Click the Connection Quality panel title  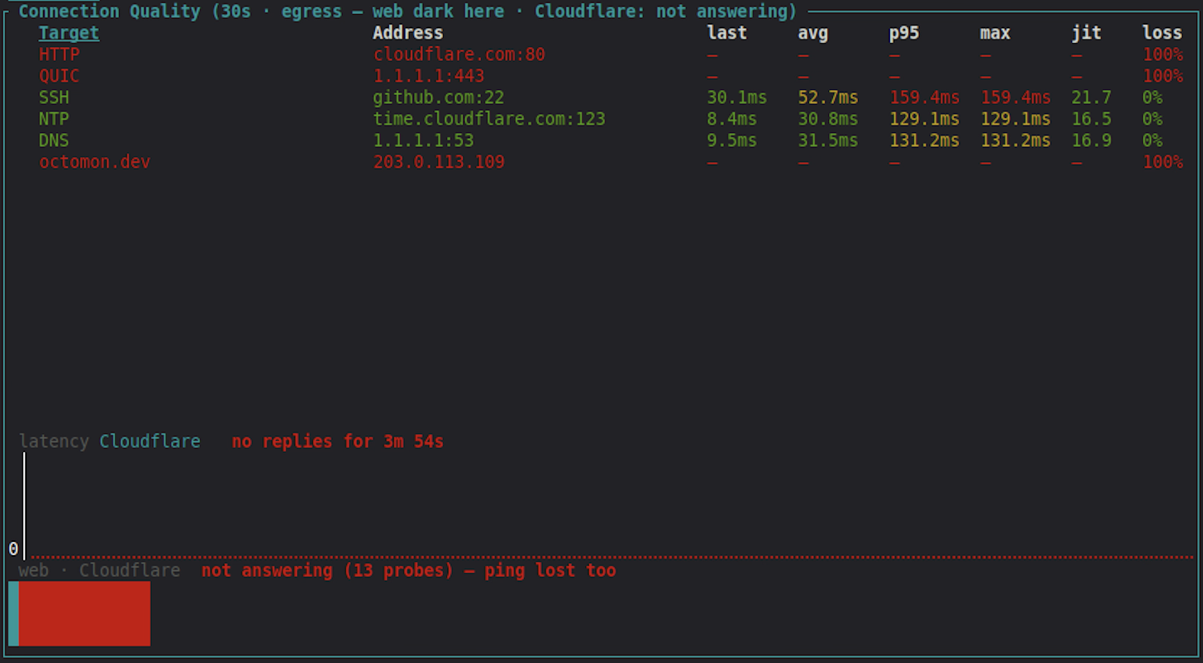407,11
